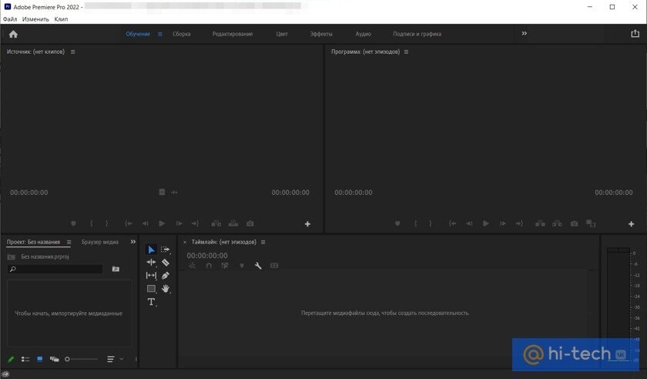Activate the Type tool
Screen dimensions: 647x379
pyautogui.click(x=151, y=302)
